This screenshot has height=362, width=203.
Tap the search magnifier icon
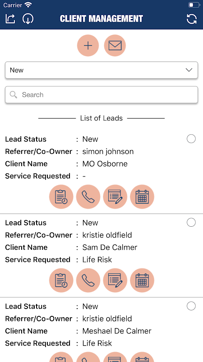pyautogui.click(x=14, y=95)
